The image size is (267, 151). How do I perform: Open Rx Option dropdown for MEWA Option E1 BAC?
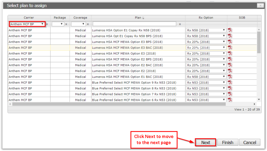(x=206, y=77)
